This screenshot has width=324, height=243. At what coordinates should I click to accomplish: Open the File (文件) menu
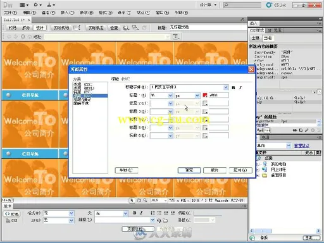click(x=10, y=13)
